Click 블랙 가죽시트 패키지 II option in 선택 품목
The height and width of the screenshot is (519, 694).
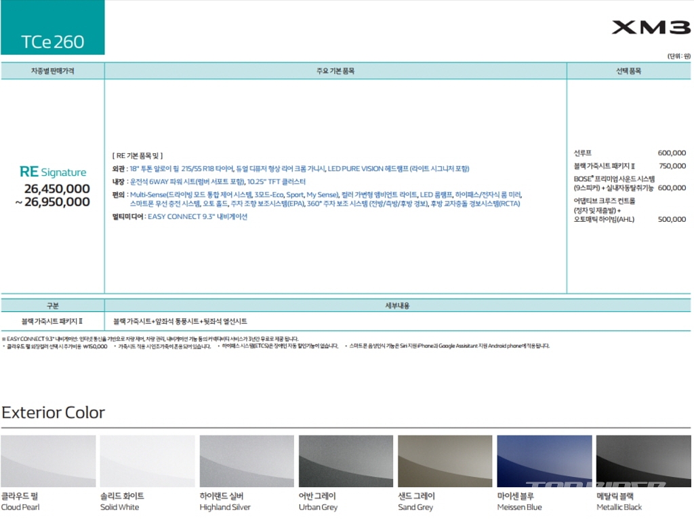tap(604, 166)
